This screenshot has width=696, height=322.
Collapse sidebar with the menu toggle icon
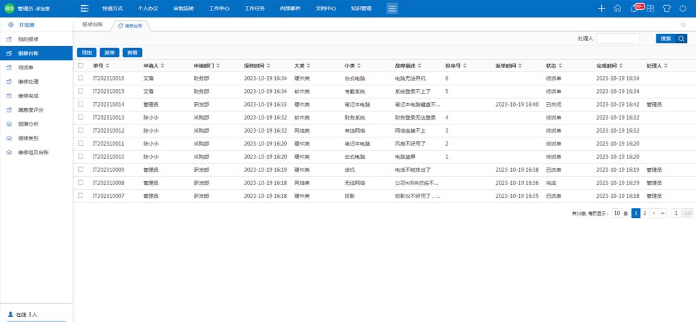tap(84, 8)
